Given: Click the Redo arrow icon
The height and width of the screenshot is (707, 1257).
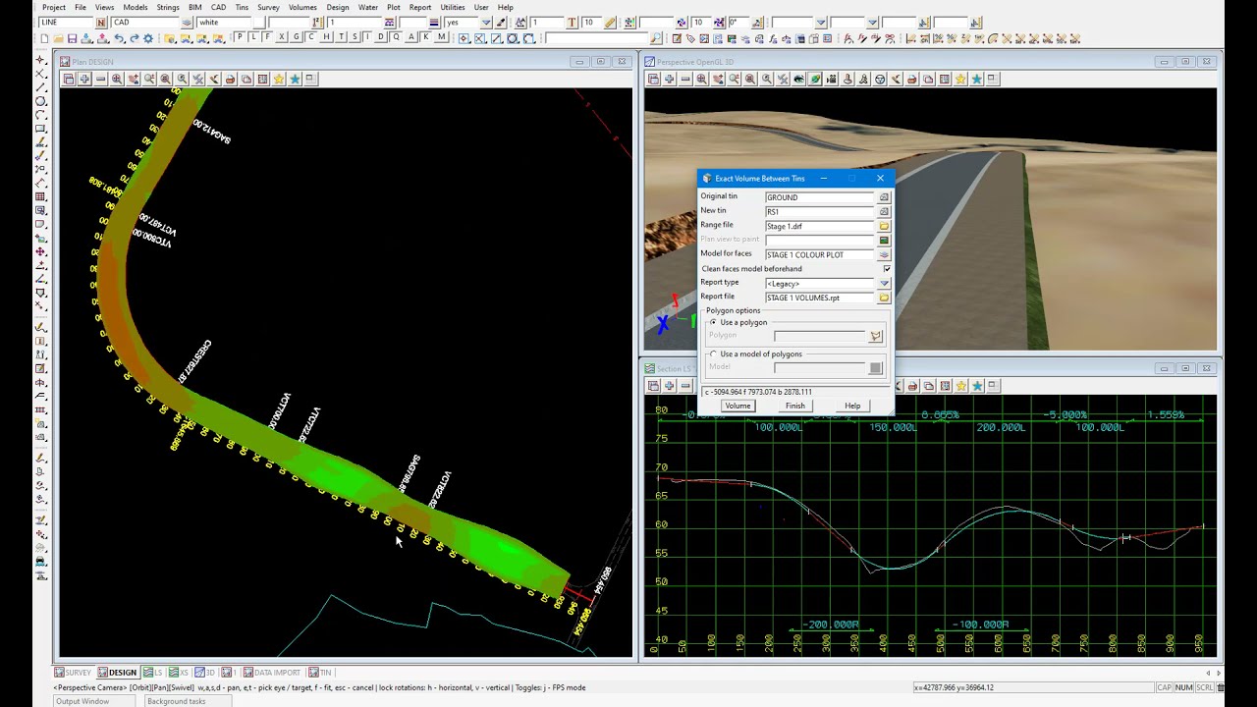Looking at the screenshot, I should point(134,38).
